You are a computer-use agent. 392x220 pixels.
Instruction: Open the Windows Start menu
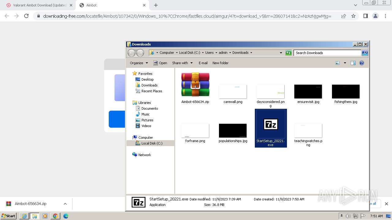click(9, 216)
